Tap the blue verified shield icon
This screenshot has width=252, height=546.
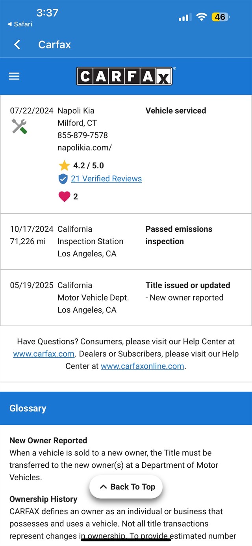point(63,179)
